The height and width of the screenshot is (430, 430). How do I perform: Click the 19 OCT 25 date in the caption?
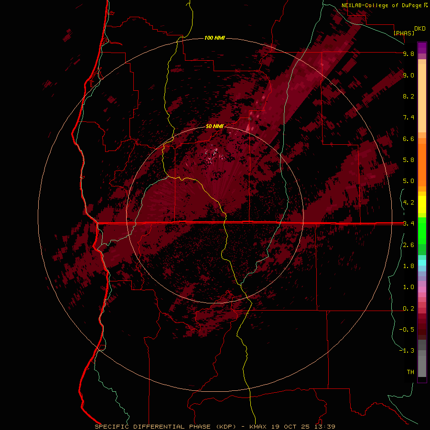click(x=290, y=427)
